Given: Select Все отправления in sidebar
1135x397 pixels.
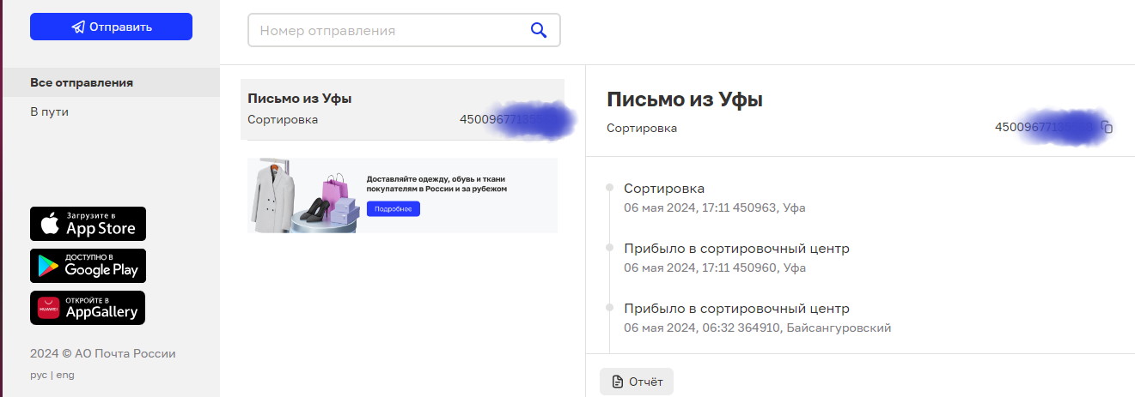Looking at the screenshot, I should 110,82.
